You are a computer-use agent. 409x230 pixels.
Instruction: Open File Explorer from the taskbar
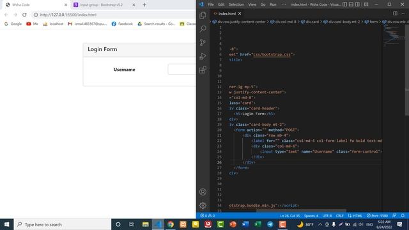(146, 224)
